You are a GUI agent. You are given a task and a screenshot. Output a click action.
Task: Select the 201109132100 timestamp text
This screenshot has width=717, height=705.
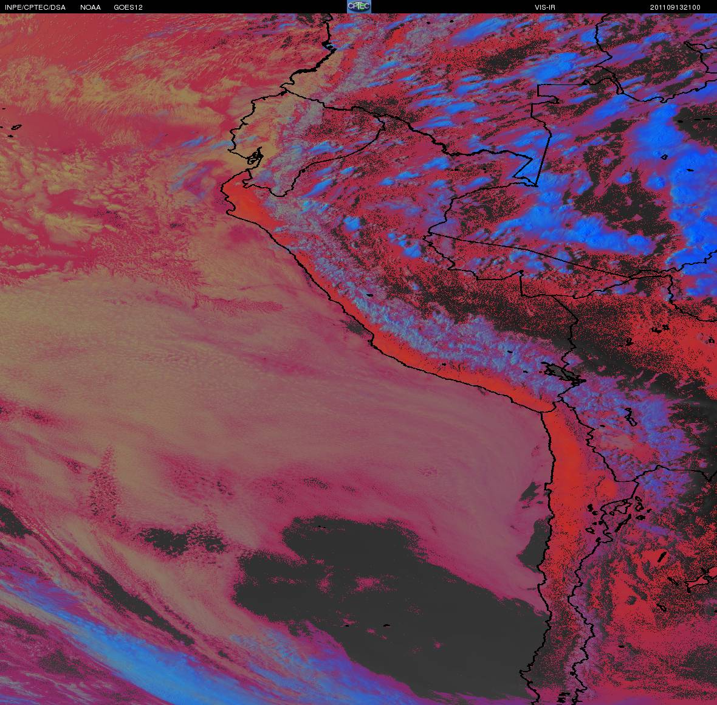pos(676,7)
